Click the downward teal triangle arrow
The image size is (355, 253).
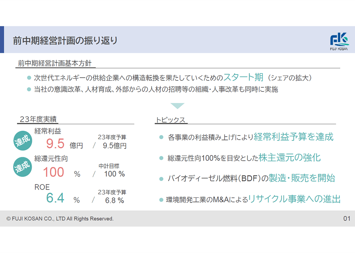click(177, 106)
